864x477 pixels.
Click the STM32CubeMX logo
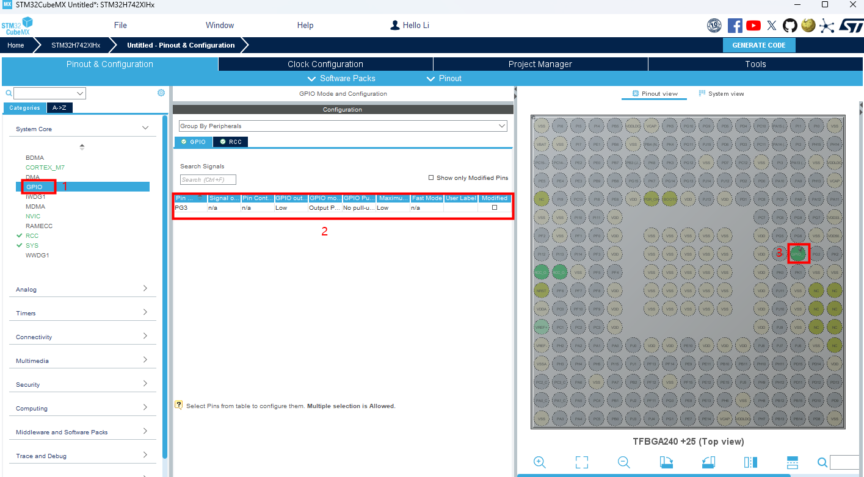coord(16,26)
